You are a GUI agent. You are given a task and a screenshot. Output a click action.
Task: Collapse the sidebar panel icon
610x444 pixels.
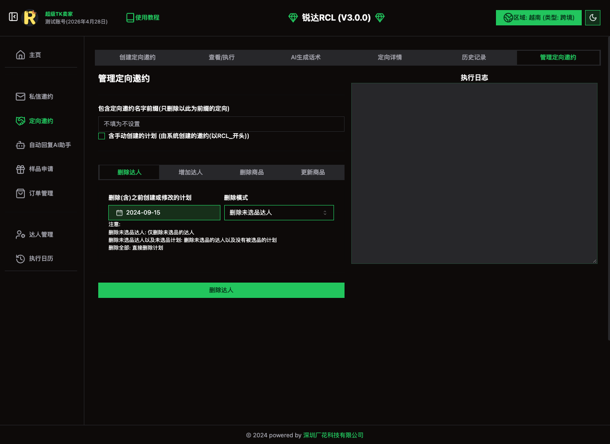point(13,17)
